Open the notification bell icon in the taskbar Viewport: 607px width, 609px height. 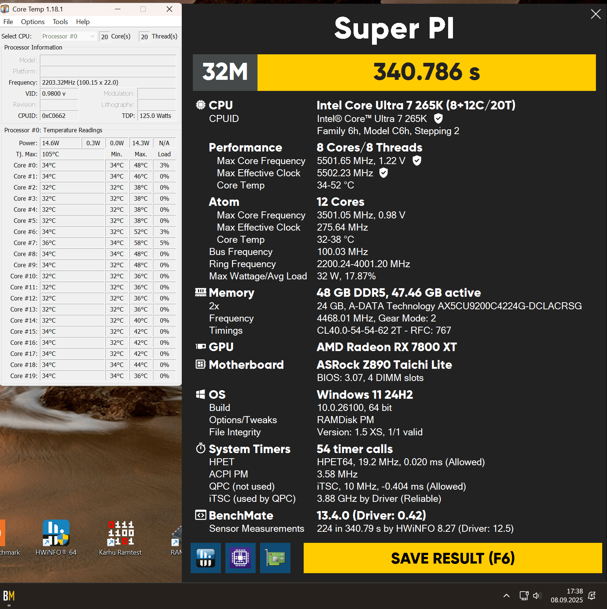tap(592, 596)
